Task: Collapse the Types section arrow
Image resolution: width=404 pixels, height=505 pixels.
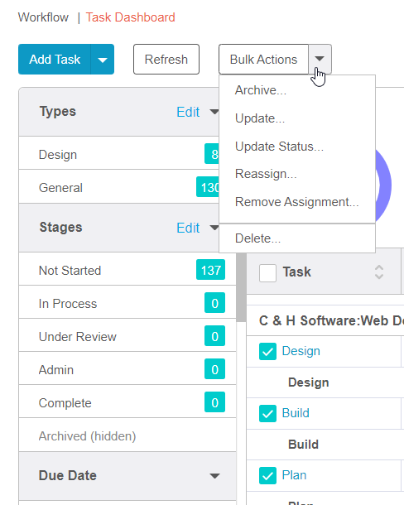Action: pyautogui.click(x=214, y=112)
